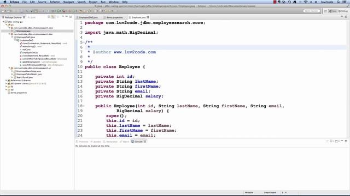The height and width of the screenshot is (196, 350).
Task: Minimize the Console panel
Action: pos(342,141)
